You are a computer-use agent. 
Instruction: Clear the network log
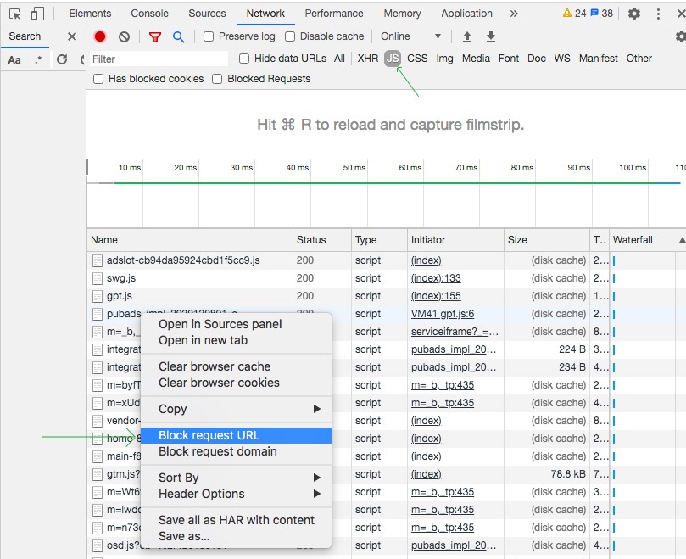click(124, 36)
